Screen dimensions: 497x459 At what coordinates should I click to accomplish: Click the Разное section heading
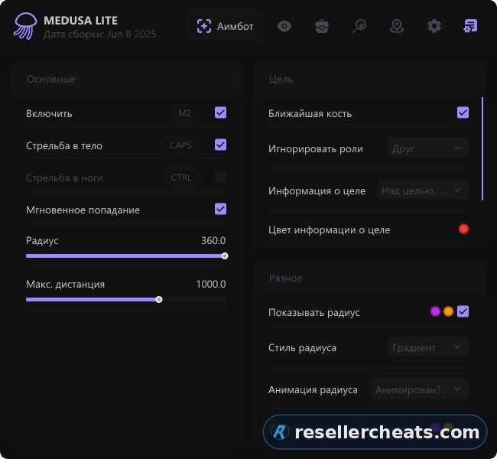[285, 278]
